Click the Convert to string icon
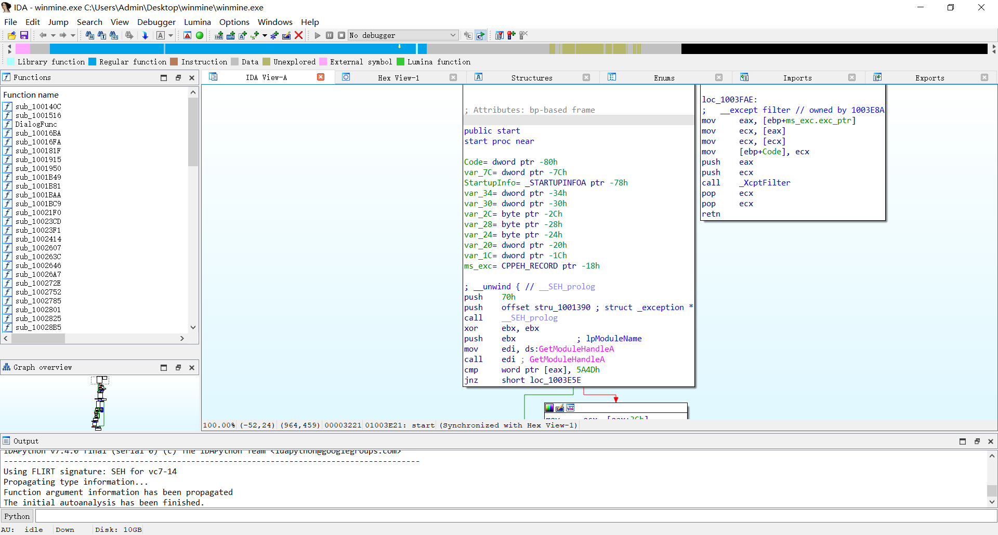This screenshot has width=998, height=535. (x=243, y=35)
